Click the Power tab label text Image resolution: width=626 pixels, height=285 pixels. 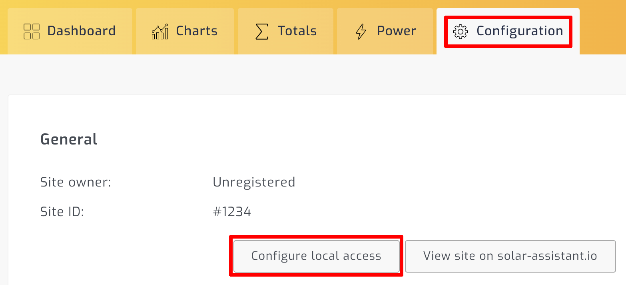(x=396, y=31)
